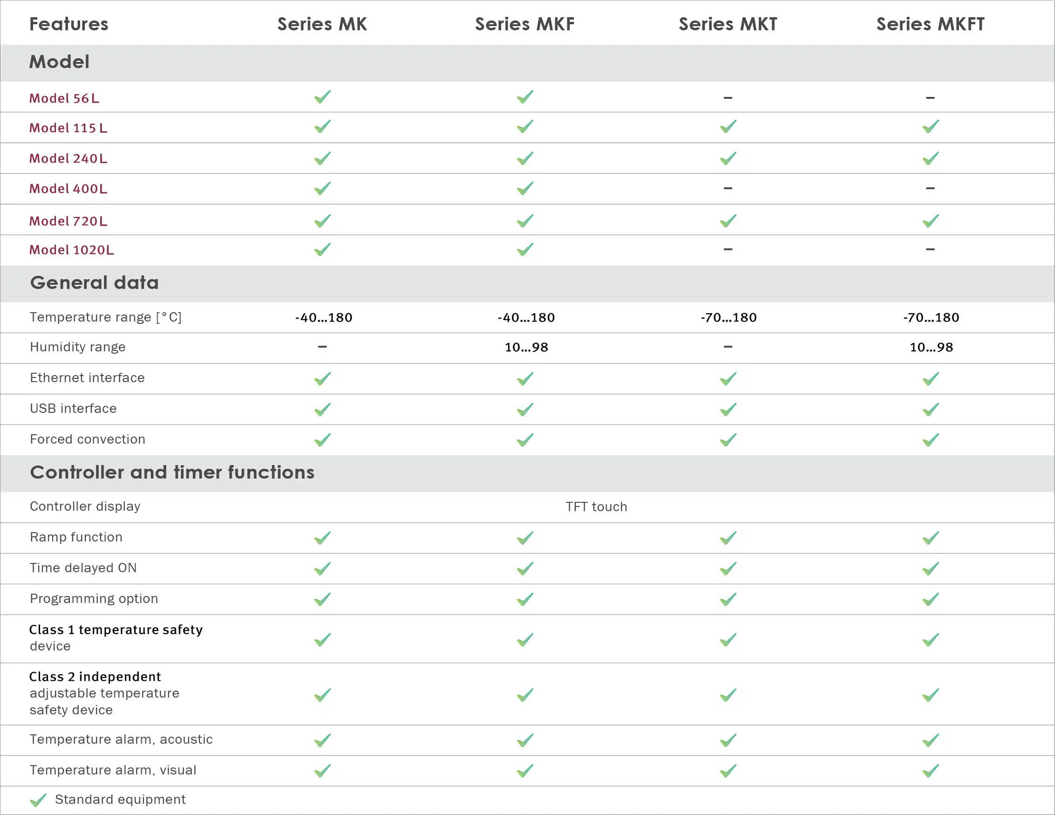Click the Model 56L dash under Series MKT

point(728,98)
